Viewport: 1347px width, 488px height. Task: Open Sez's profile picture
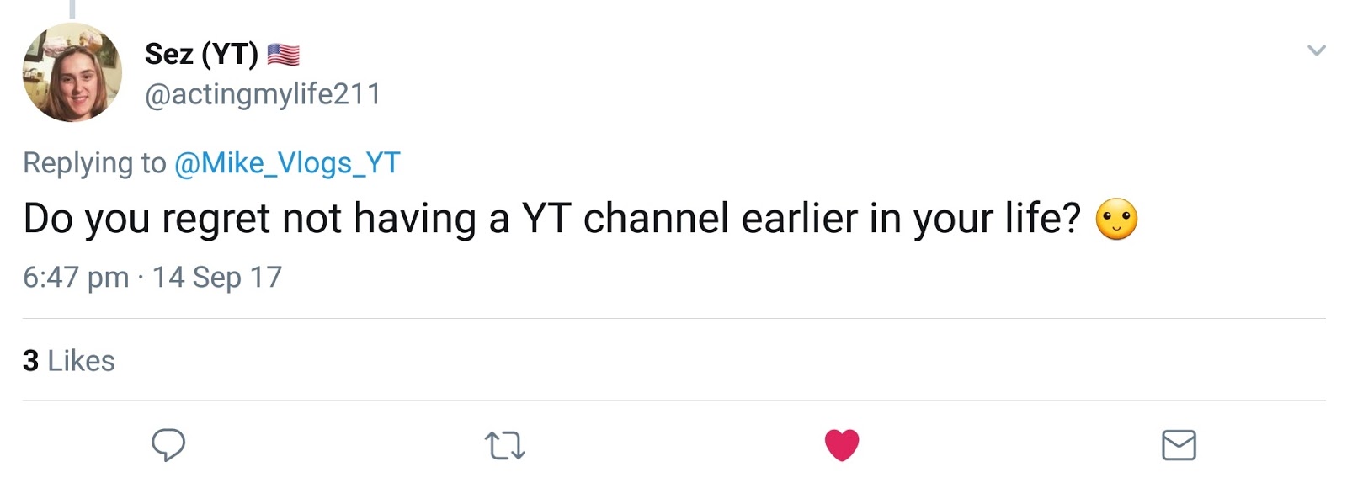(x=72, y=73)
